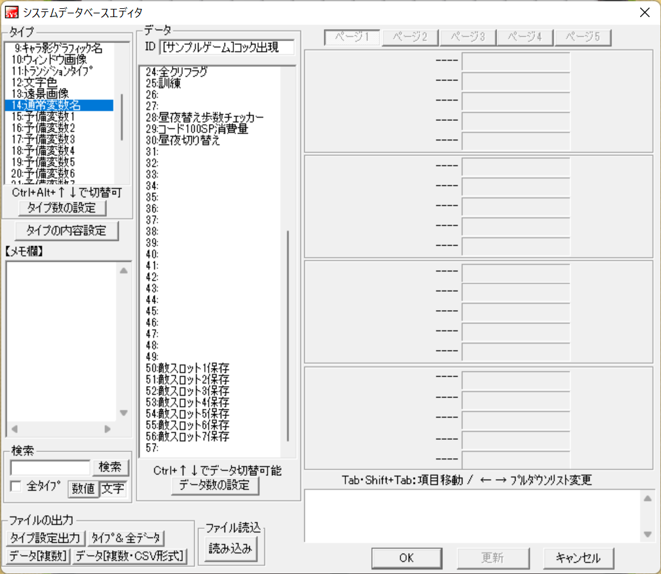Viewport: 661px width, 574px height.
Task: Close the システムデータベースエディタ window
Action: (x=645, y=12)
